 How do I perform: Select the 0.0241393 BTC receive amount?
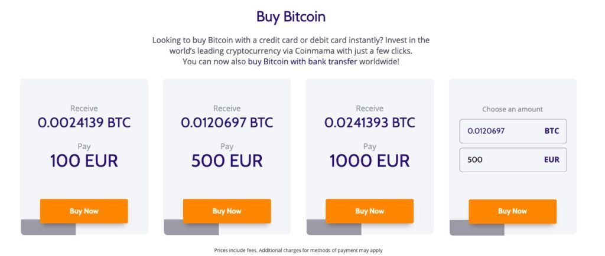click(370, 123)
